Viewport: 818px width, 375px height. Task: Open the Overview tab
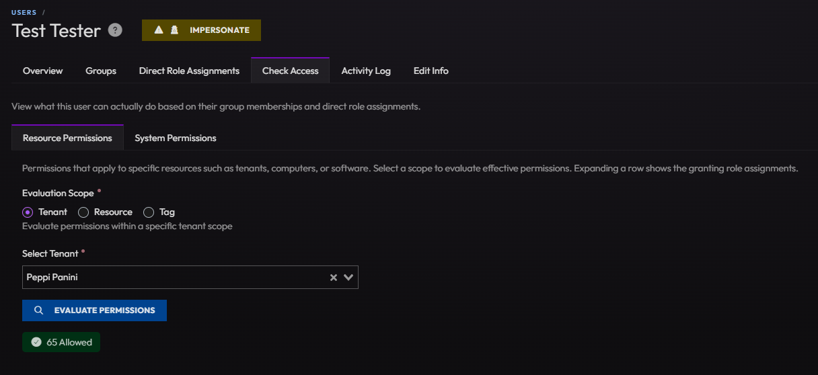click(43, 71)
